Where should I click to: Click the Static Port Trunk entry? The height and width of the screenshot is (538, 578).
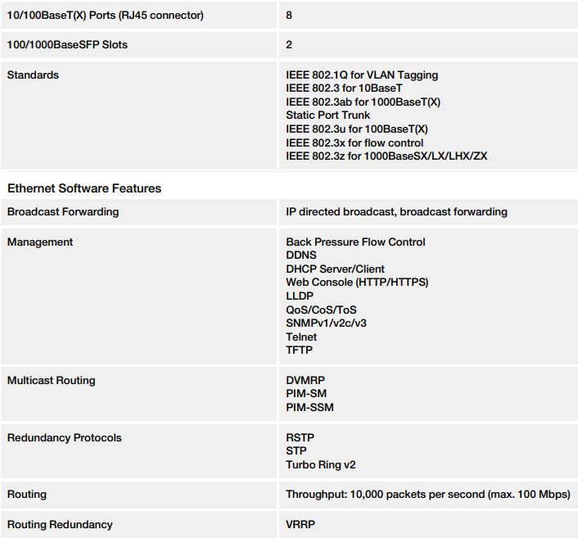coord(328,115)
